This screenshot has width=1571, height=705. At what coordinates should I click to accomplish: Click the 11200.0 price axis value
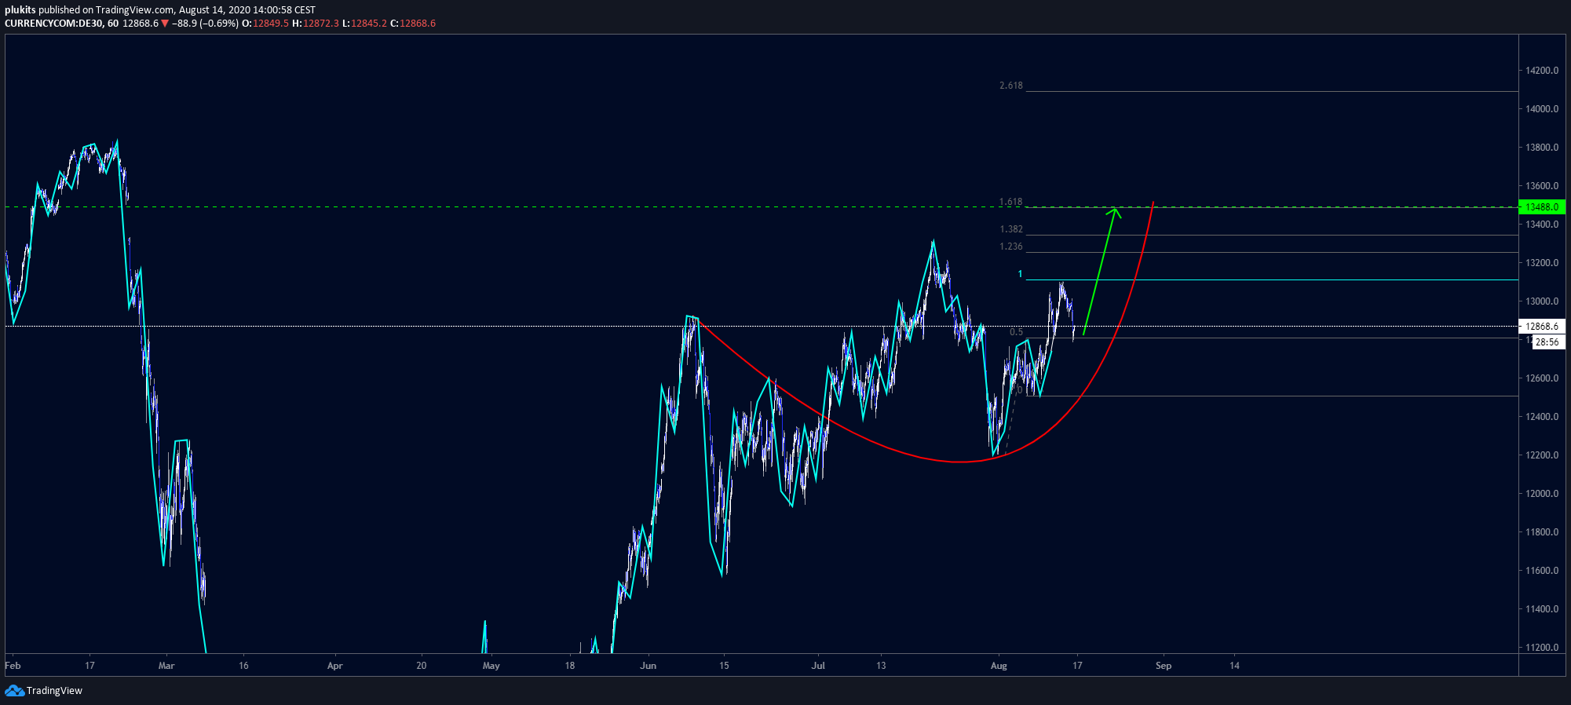click(x=1542, y=648)
